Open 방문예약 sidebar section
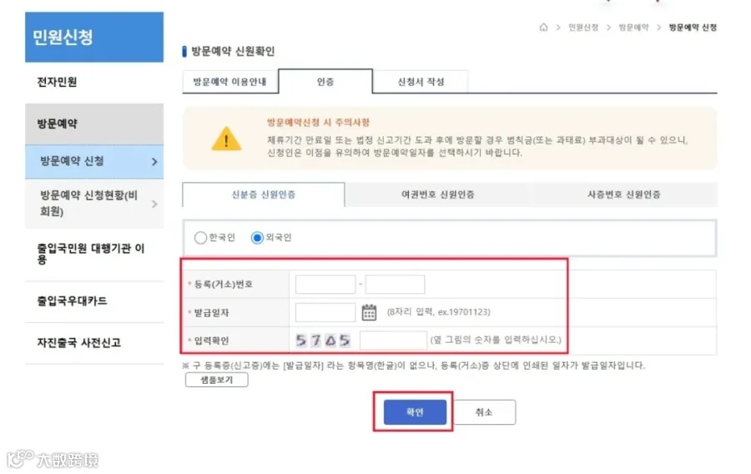 click(94, 124)
